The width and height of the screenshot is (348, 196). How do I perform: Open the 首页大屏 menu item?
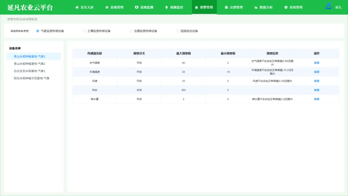click(x=84, y=7)
